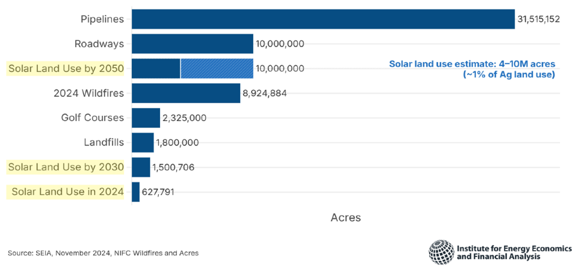Click the IEEFA globe logo
The width and height of the screenshot is (579, 268).
pos(441,252)
